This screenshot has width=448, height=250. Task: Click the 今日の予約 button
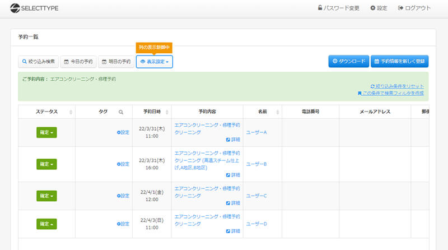coord(78,62)
